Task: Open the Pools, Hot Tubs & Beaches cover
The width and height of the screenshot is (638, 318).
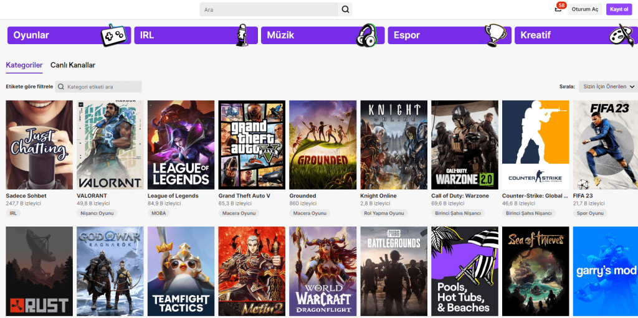Action: 465,271
